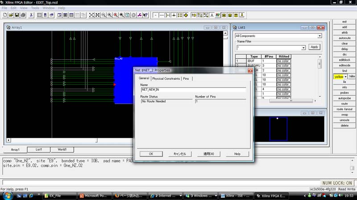Open the Window menu

point(49,8)
